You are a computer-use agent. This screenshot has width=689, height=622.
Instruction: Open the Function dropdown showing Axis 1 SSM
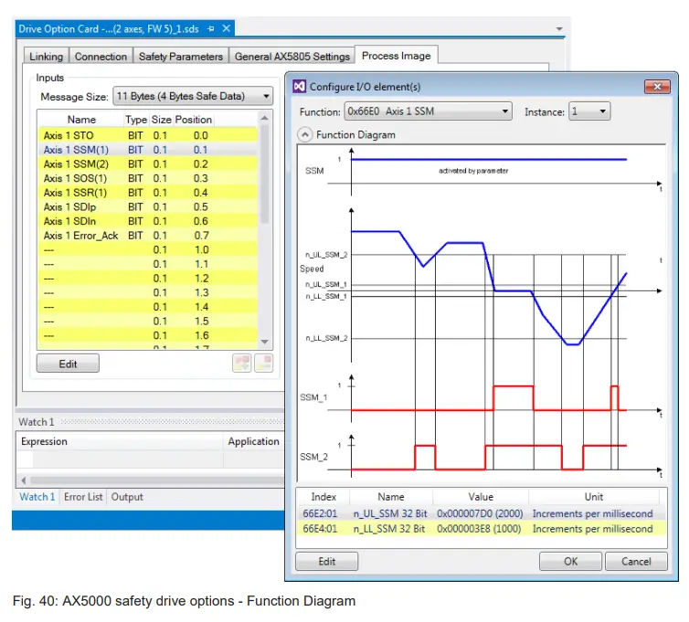point(429,111)
